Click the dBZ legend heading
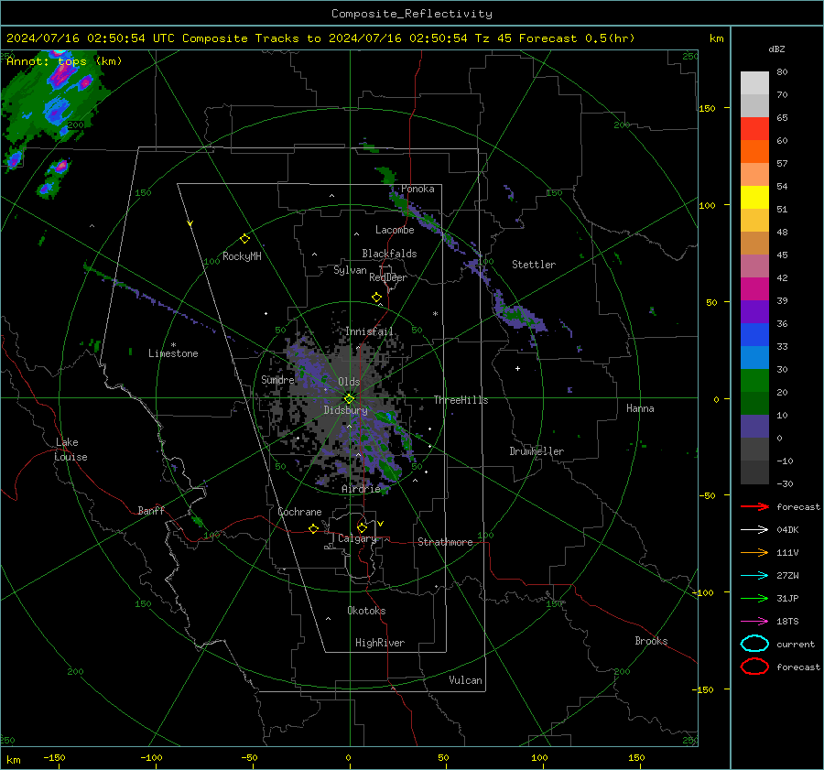The image size is (824, 770). pos(776,49)
